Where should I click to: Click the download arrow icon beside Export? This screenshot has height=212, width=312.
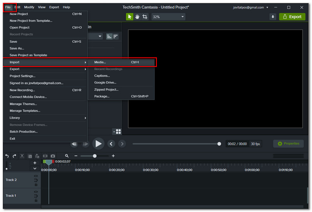[x=273, y=17]
